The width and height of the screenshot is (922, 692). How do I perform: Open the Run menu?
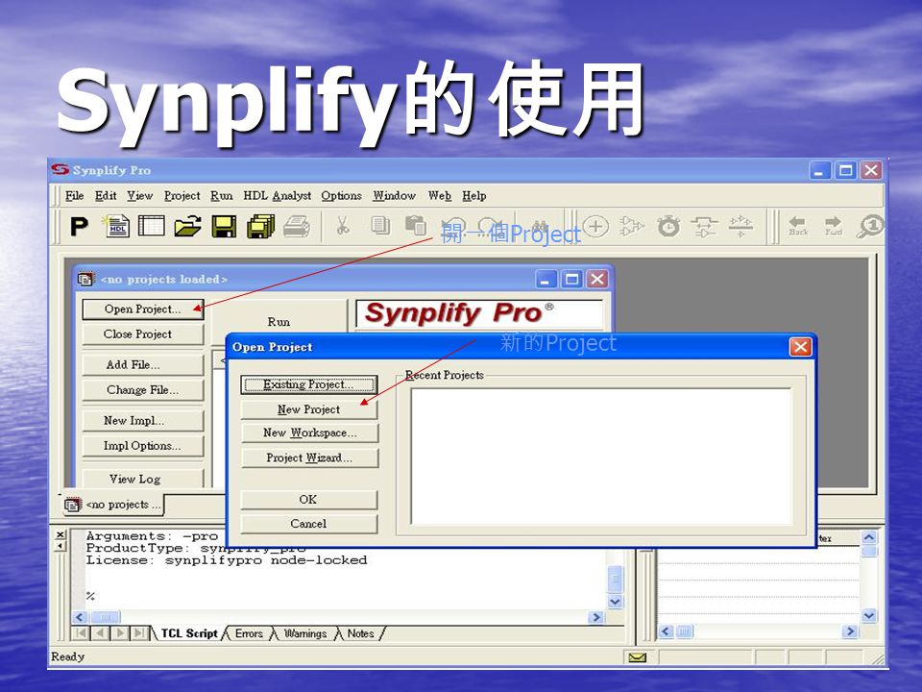(x=222, y=195)
